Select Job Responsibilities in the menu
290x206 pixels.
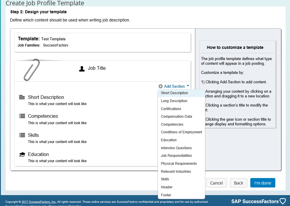tap(181, 156)
